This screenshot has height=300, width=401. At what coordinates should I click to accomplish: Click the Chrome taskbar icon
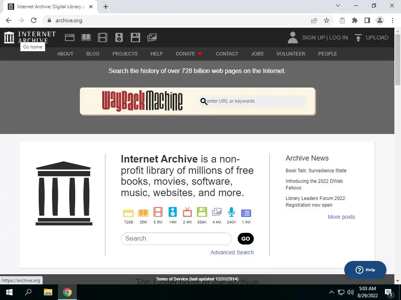click(x=67, y=292)
